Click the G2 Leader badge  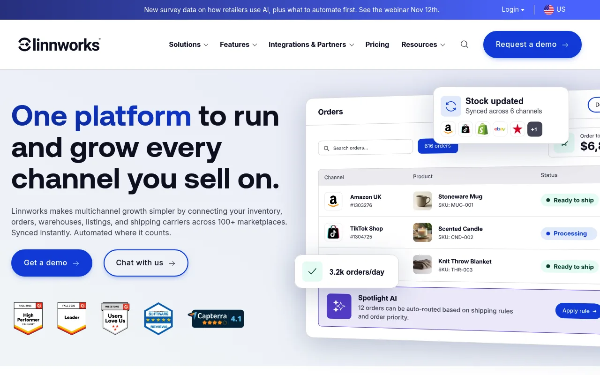coord(72,318)
